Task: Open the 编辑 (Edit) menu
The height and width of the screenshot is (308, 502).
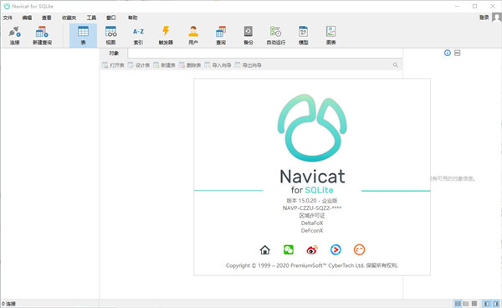Action: (x=27, y=18)
